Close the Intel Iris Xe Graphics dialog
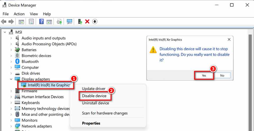The width and height of the screenshot is (254, 131). pos(229,40)
